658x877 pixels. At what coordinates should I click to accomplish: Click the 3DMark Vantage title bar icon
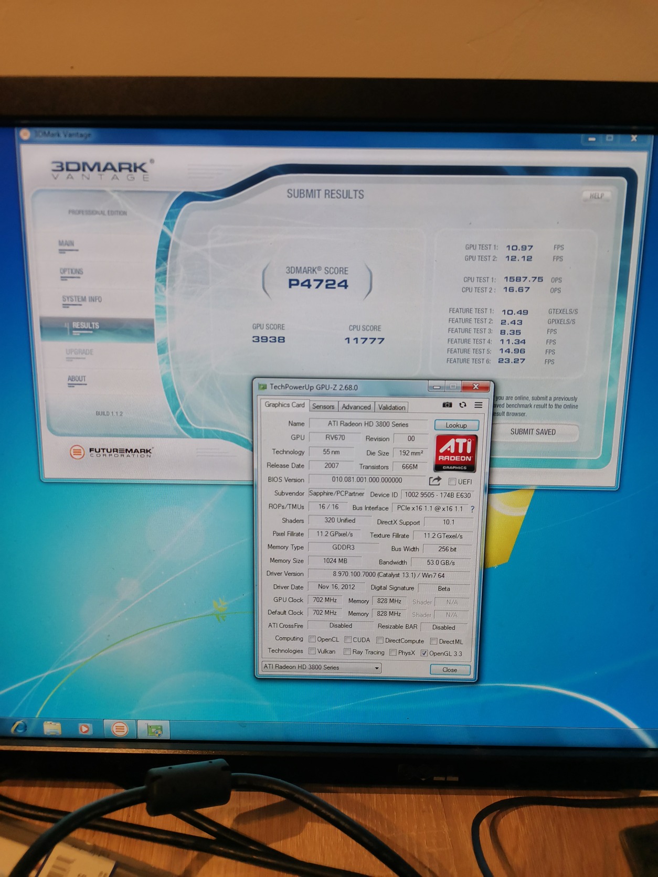click(25, 134)
